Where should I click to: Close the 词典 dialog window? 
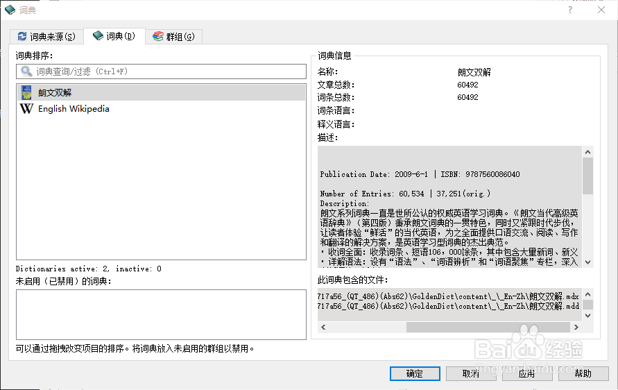[x=601, y=10]
